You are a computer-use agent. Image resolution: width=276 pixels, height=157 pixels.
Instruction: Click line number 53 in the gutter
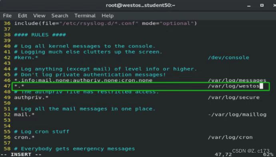(7, 120)
